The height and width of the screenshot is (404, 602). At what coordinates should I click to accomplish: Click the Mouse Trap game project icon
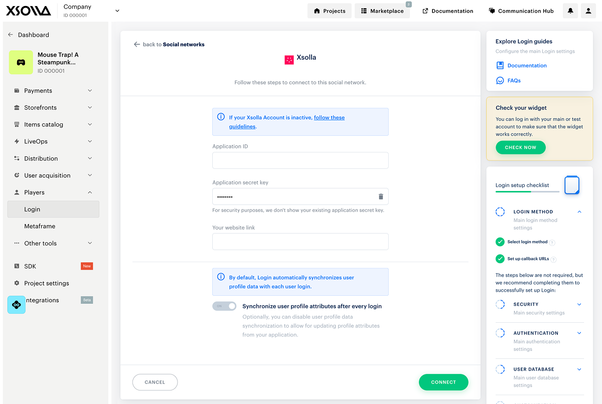point(21,63)
